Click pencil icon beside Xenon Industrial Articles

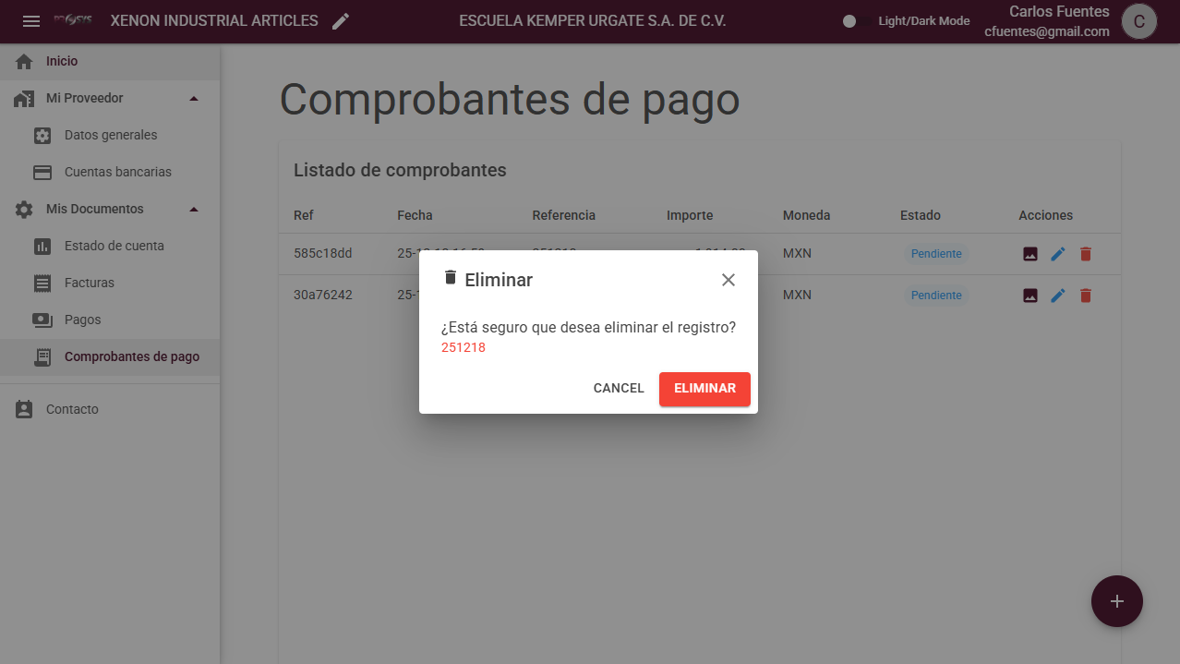(341, 21)
